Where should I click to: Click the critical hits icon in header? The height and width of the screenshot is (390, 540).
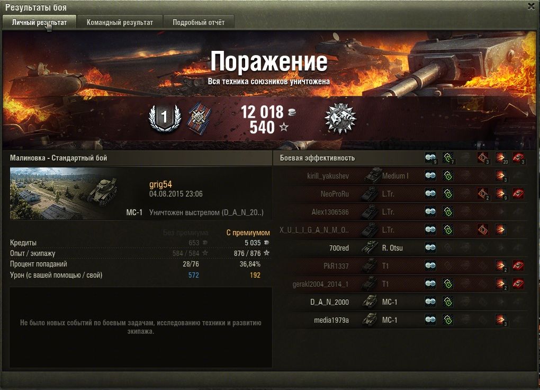pyautogui.click(x=483, y=158)
